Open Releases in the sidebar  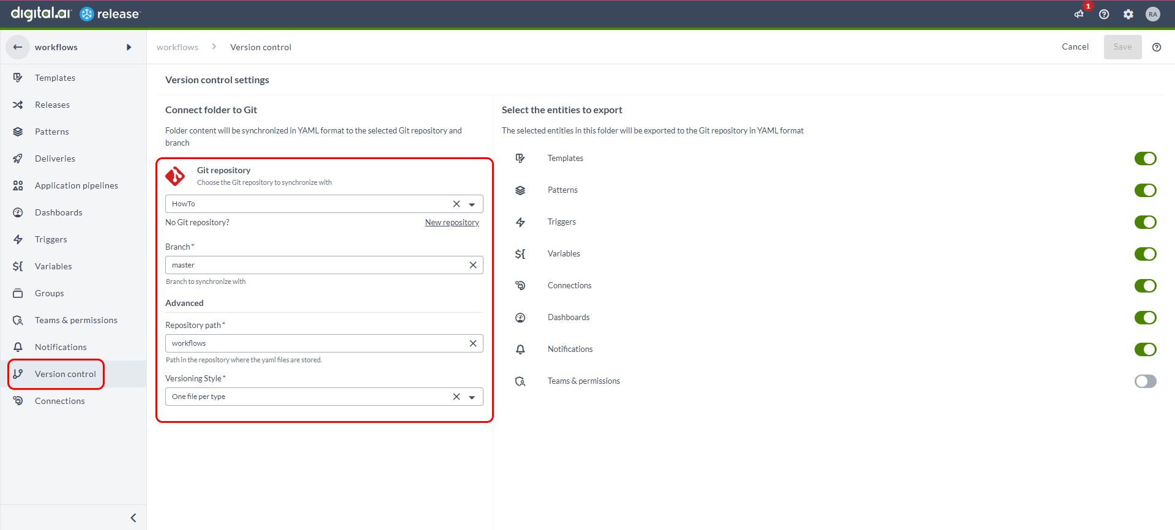[73, 105]
